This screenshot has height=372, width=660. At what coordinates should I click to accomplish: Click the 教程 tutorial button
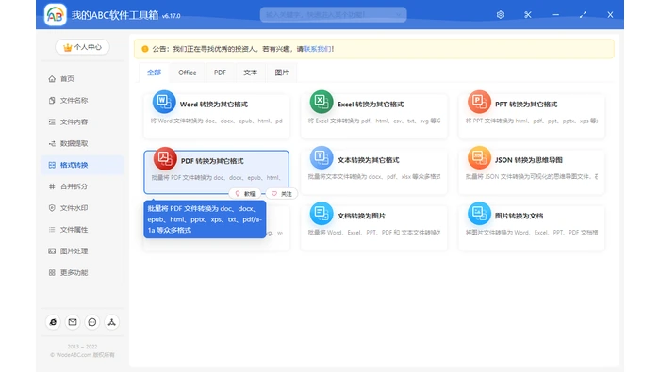tap(245, 194)
